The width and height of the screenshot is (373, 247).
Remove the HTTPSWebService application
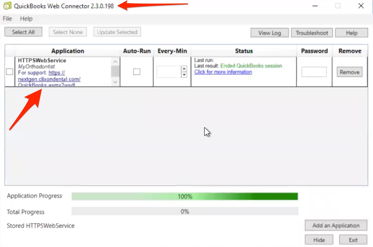pyautogui.click(x=350, y=72)
